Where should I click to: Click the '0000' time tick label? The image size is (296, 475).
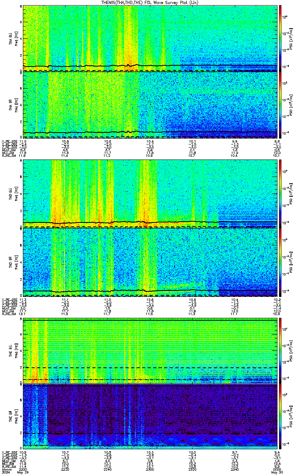(277, 470)
